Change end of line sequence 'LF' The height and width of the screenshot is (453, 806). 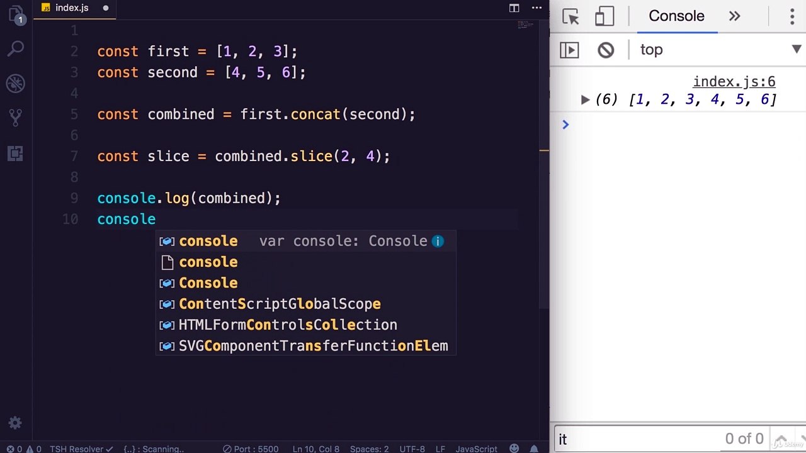pyautogui.click(x=440, y=449)
